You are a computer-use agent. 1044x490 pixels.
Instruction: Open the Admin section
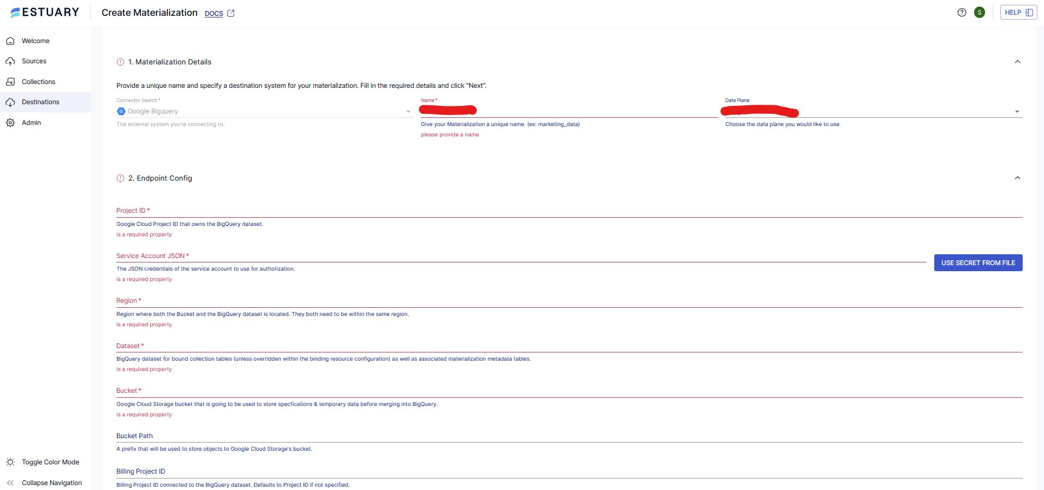click(x=45, y=123)
